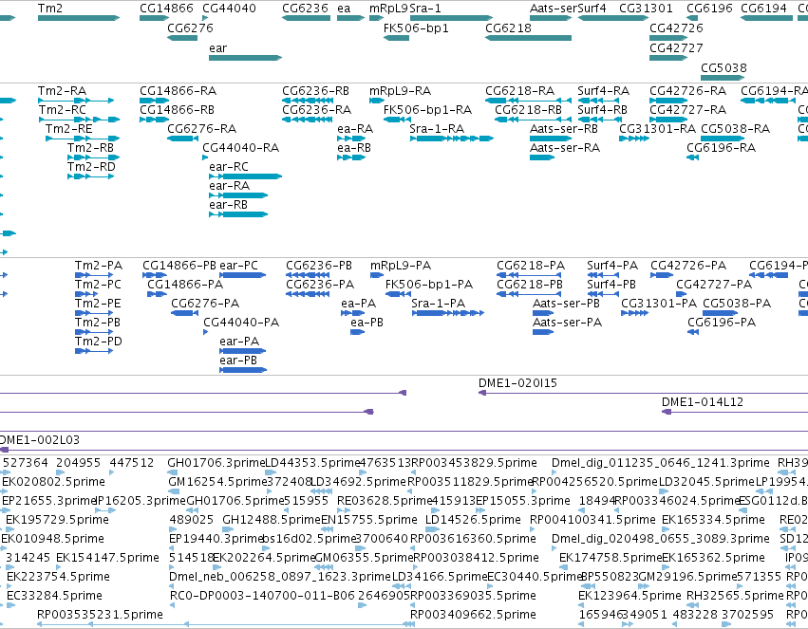Select the Surf4 gene label

tap(592, 9)
